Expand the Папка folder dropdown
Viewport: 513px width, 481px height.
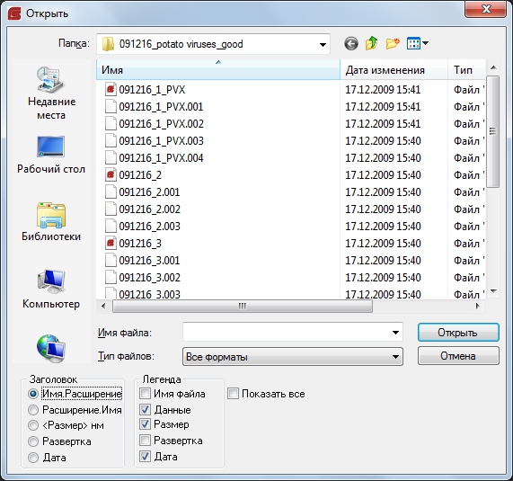(x=323, y=44)
